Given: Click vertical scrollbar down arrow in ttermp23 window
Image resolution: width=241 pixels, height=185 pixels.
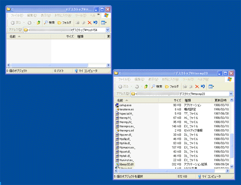Looking at the screenshot, I should point(232,167).
